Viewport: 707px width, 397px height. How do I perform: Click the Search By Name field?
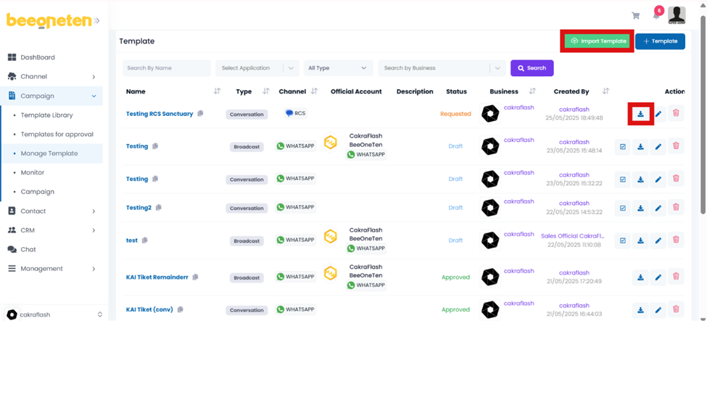166,68
